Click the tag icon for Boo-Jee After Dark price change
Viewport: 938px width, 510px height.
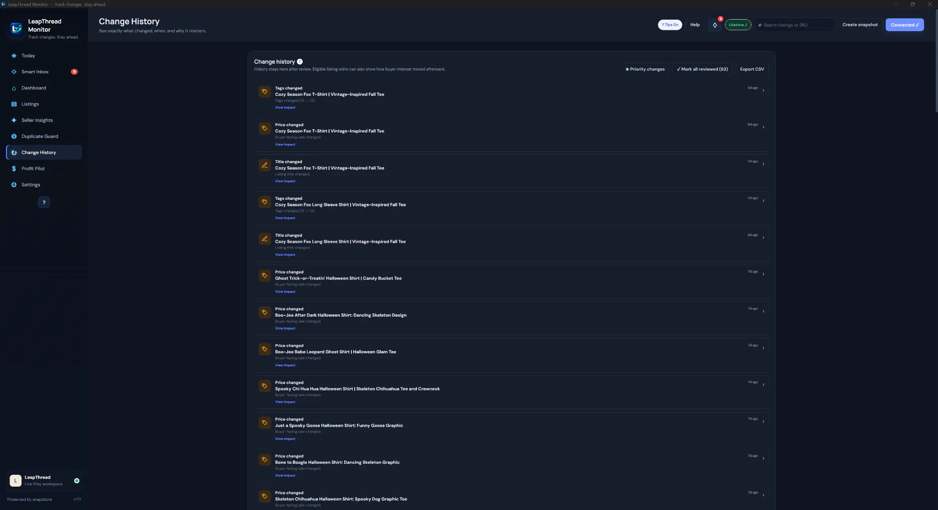pyautogui.click(x=264, y=313)
